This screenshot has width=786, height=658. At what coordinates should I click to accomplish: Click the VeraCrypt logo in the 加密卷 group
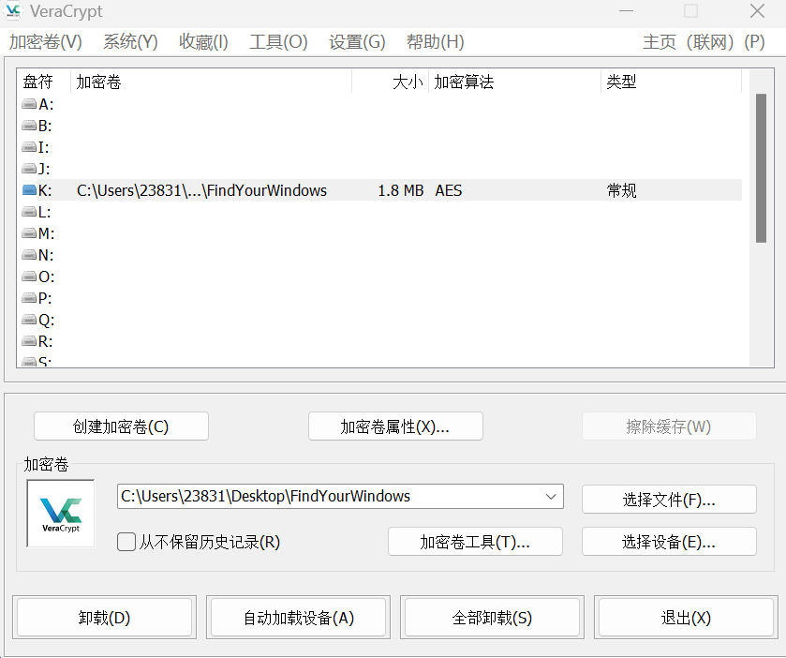pos(61,514)
